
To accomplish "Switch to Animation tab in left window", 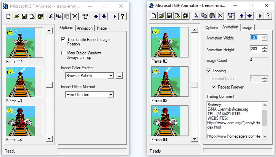I will tap(85, 28).
